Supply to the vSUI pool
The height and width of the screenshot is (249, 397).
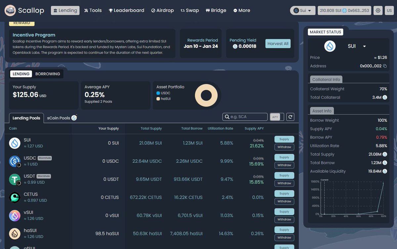click(x=284, y=212)
